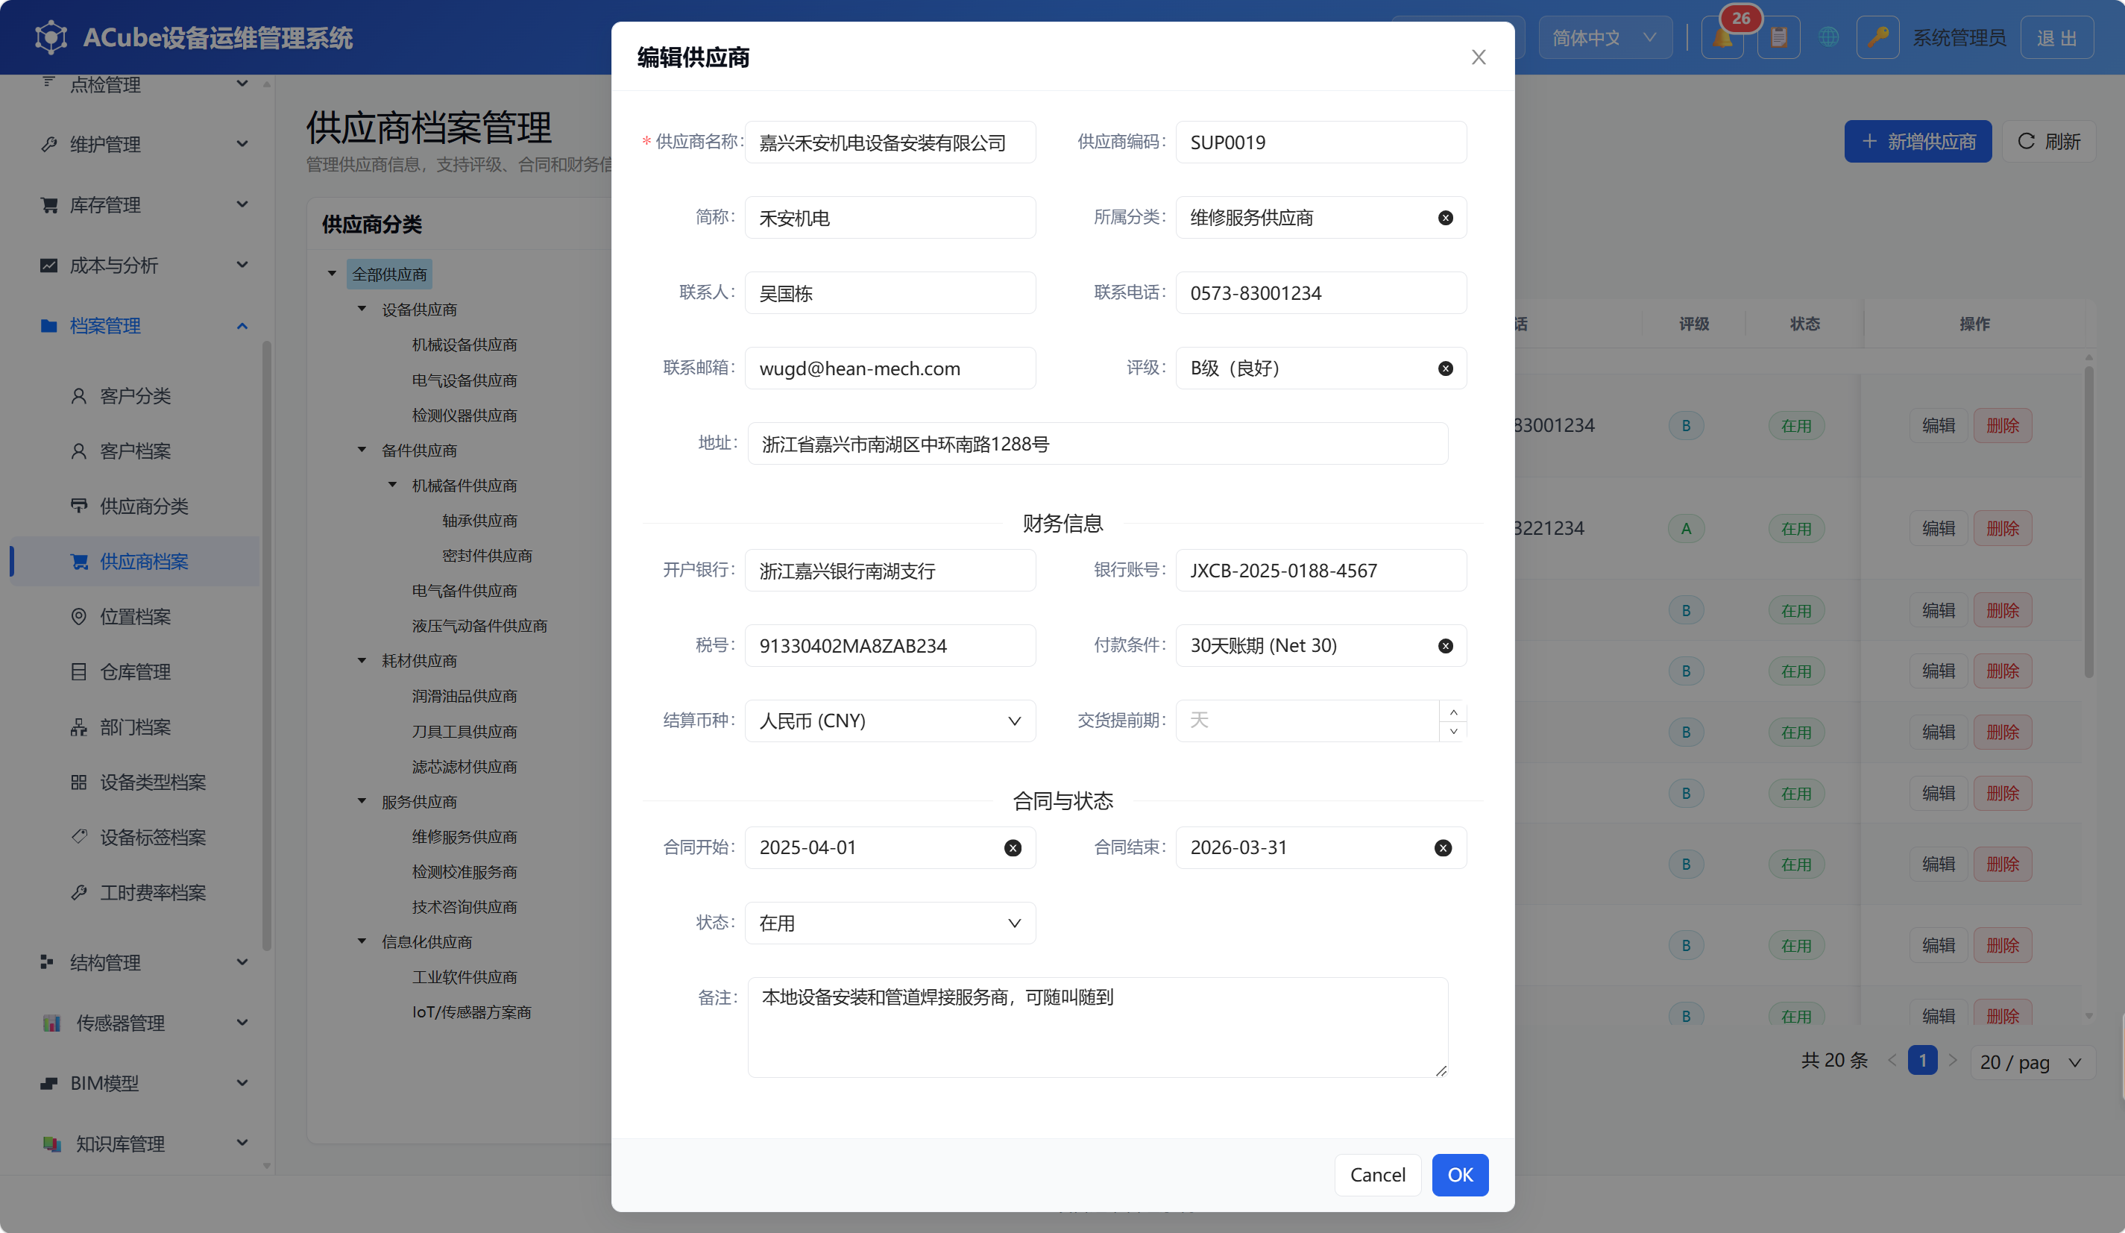Select IoT/传感器方案商 in category tree

pyautogui.click(x=471, y=1012)
